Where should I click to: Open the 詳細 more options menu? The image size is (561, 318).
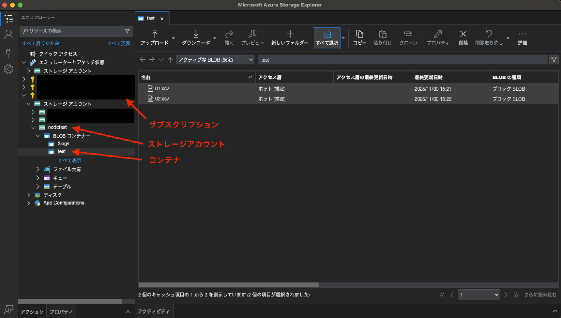522,38
